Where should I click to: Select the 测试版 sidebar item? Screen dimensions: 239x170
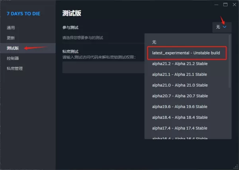(x=28, y=48)
